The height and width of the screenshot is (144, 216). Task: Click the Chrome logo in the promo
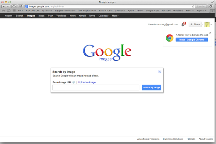pyautogui.click(x=169, y=38)
